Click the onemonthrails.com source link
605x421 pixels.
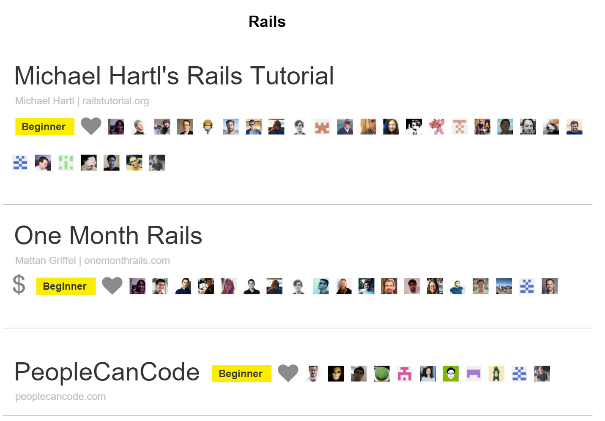[127, 260]
